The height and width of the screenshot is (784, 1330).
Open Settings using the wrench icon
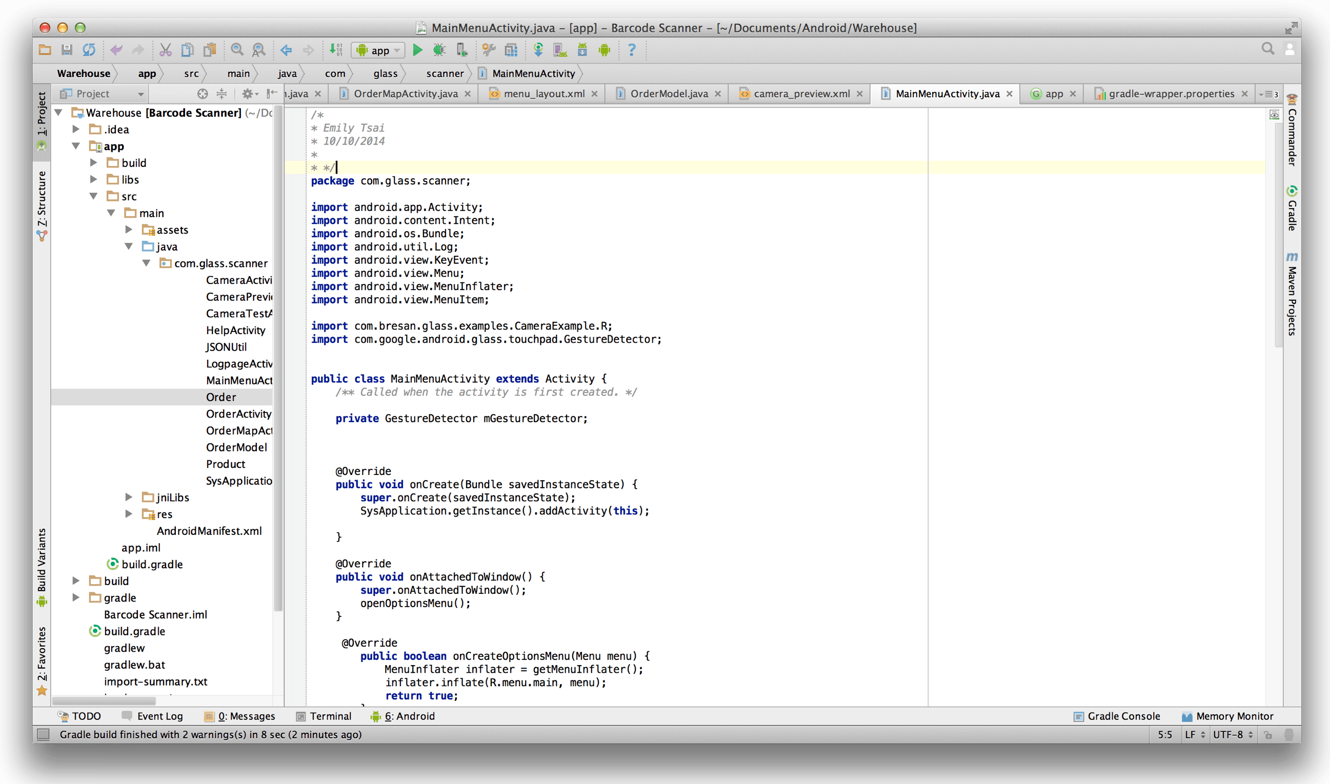point(489,50)
